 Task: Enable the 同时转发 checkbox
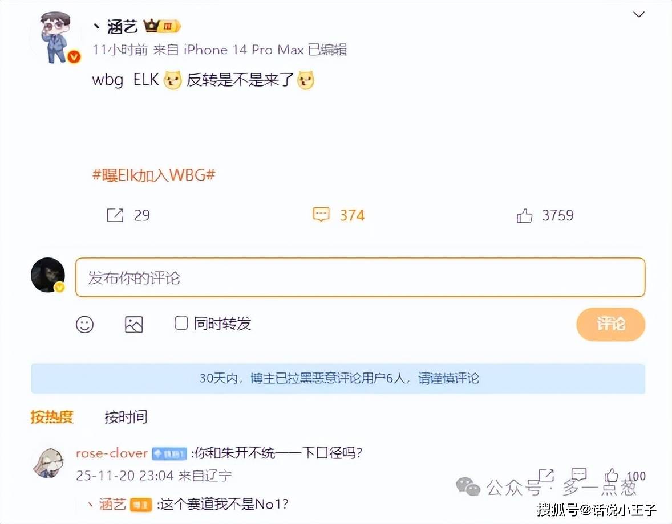181,323
